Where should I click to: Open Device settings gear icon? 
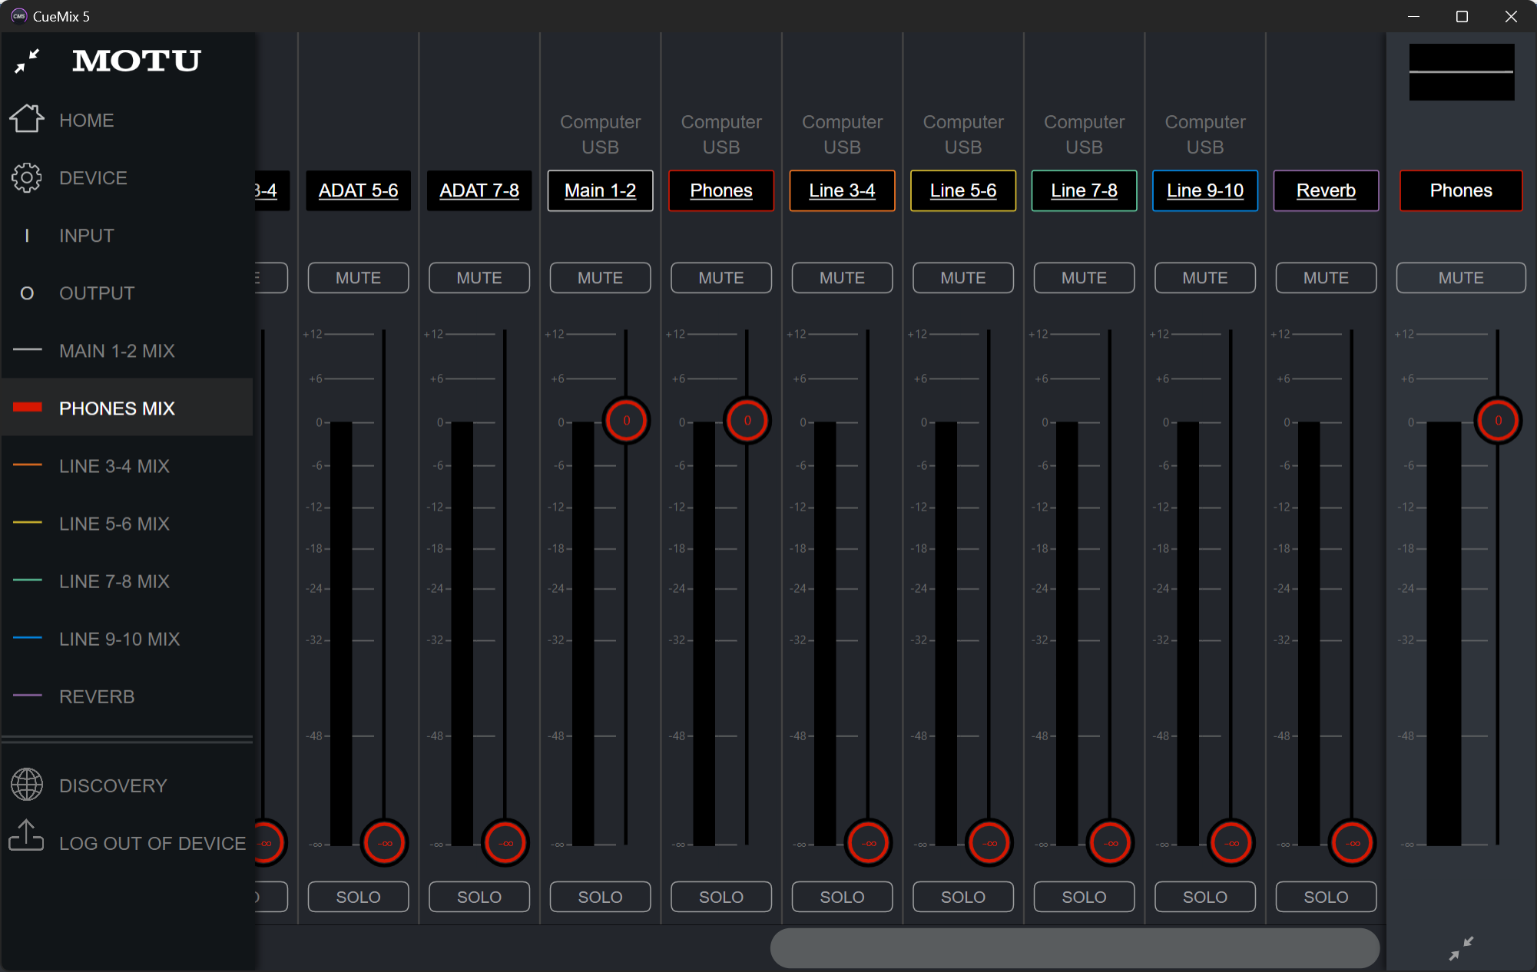click(x=27, y=177)
